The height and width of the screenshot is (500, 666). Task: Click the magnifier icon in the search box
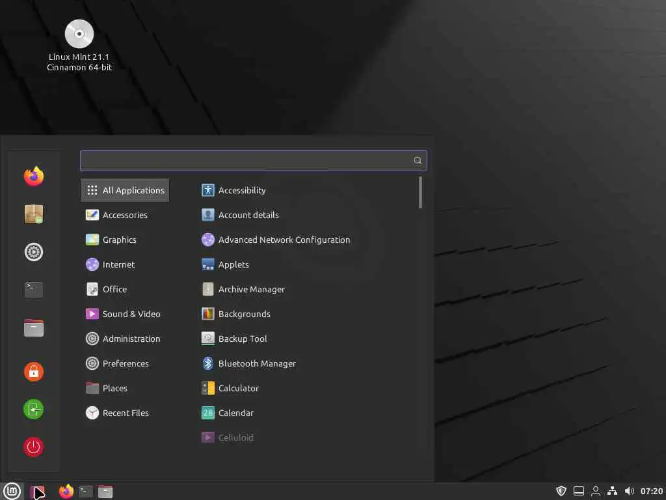tap(418, 160)
